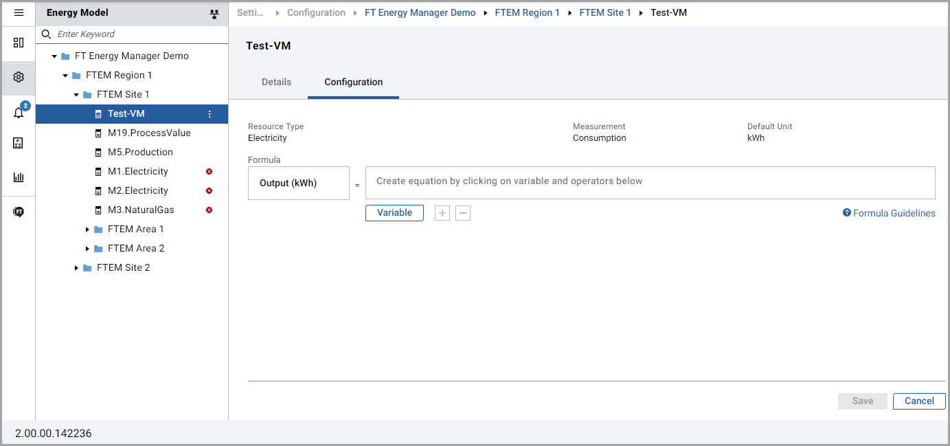Screen dimensions: 950x446
Task: Click the minus operator button
Action: click(x=463, y=213)
